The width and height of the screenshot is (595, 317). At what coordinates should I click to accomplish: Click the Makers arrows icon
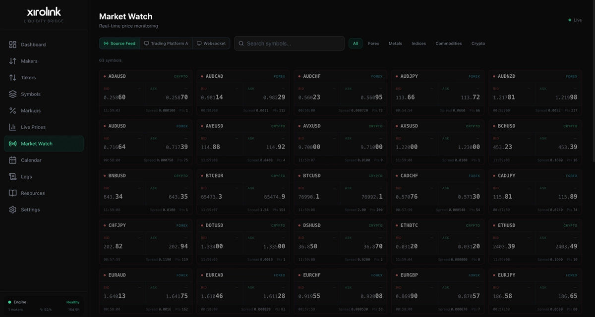pos(13,61)
